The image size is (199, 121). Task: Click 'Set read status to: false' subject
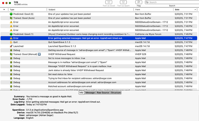tap(60, 74)
